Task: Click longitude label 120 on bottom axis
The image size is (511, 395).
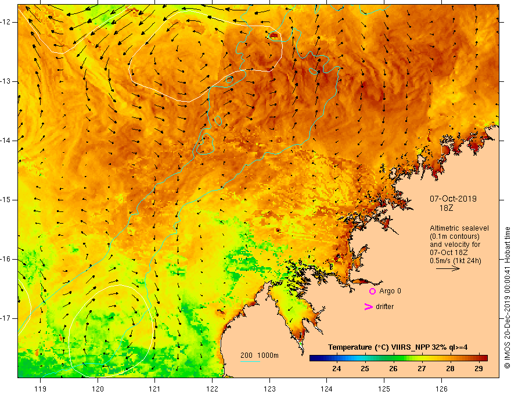Action: (x=98, y=389)
